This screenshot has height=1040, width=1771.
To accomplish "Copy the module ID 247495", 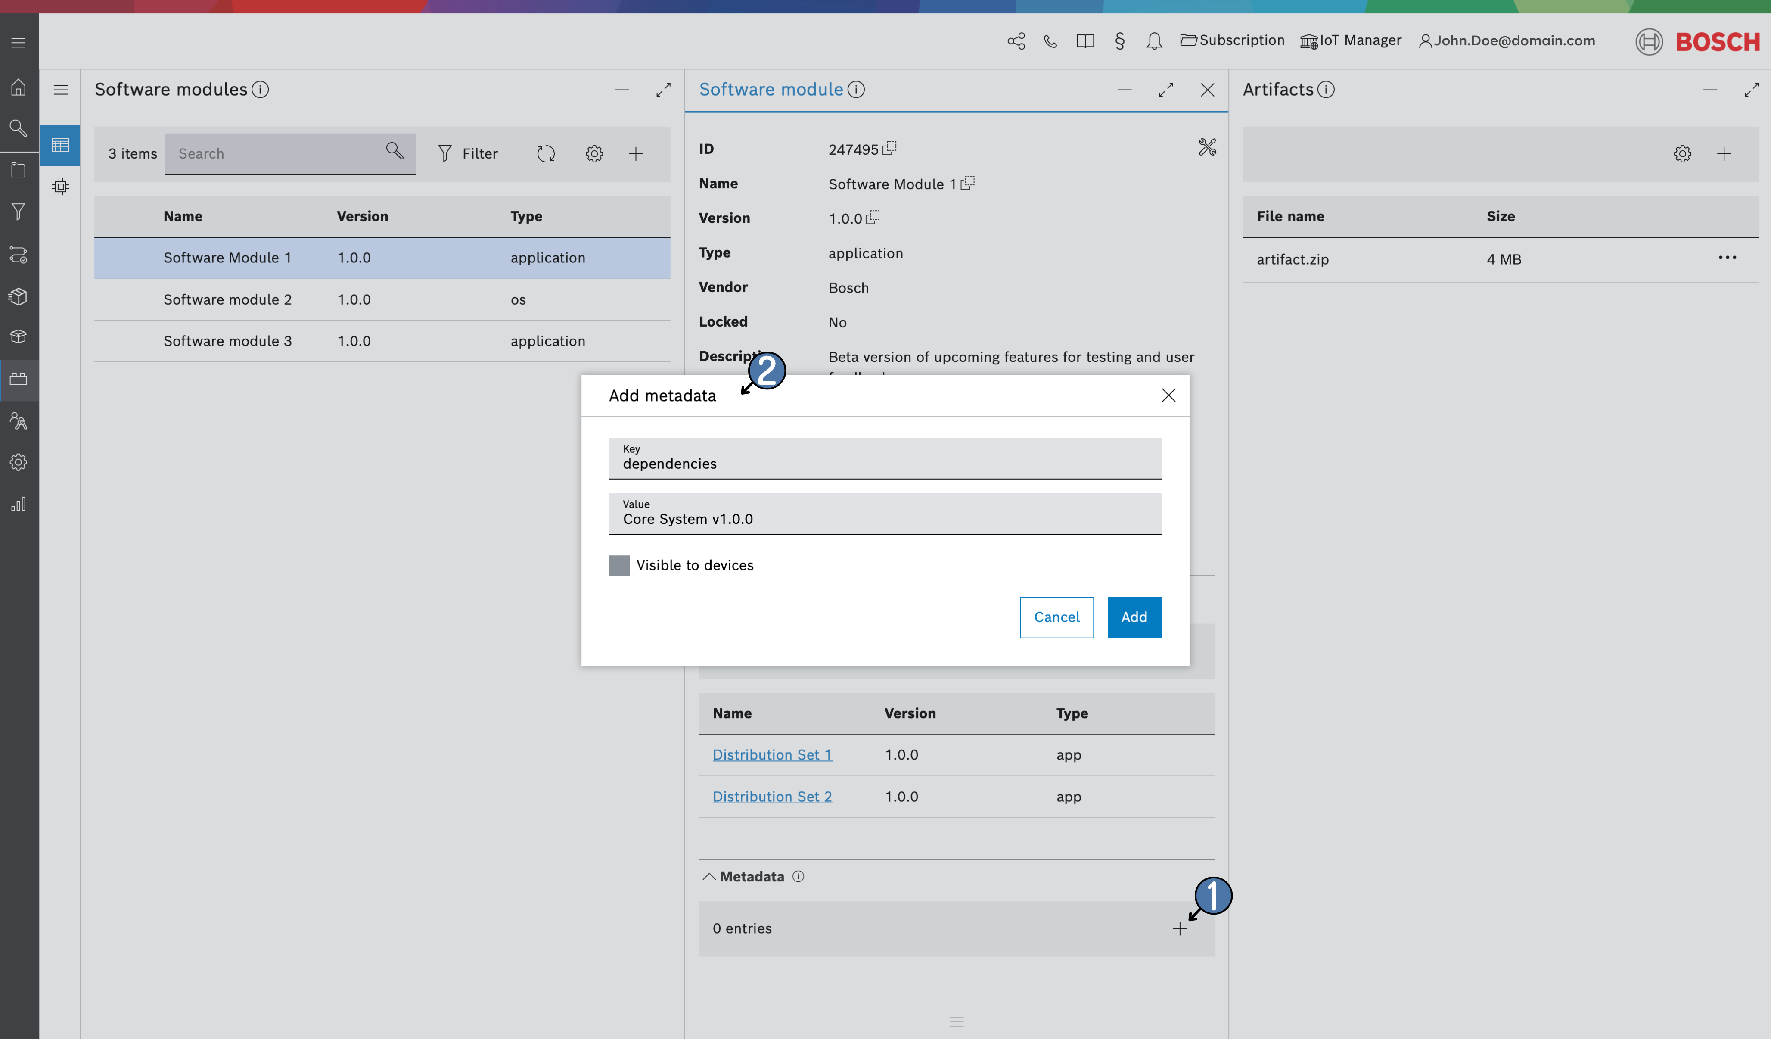I will pos(890,148).
